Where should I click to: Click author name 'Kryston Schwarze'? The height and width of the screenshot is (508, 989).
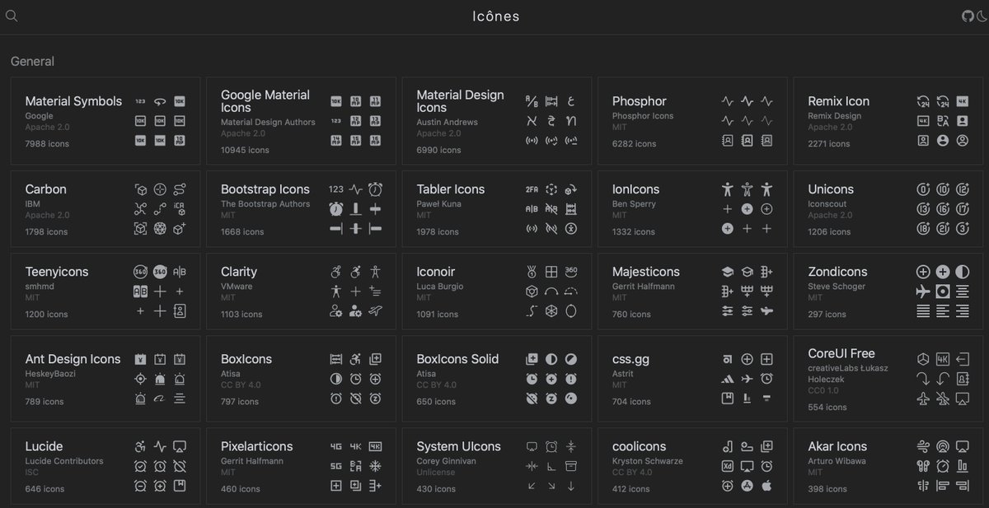647,461
